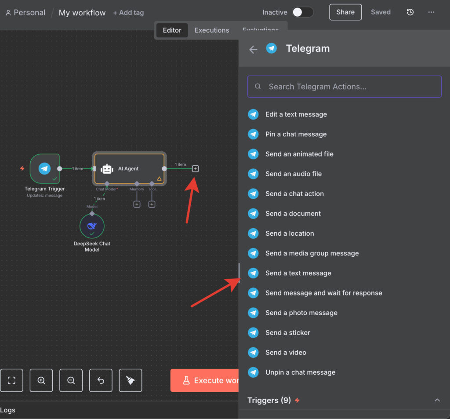Switch to the Executions tab
The height and width of the screenshot is (419, 450).
point(212,30)
